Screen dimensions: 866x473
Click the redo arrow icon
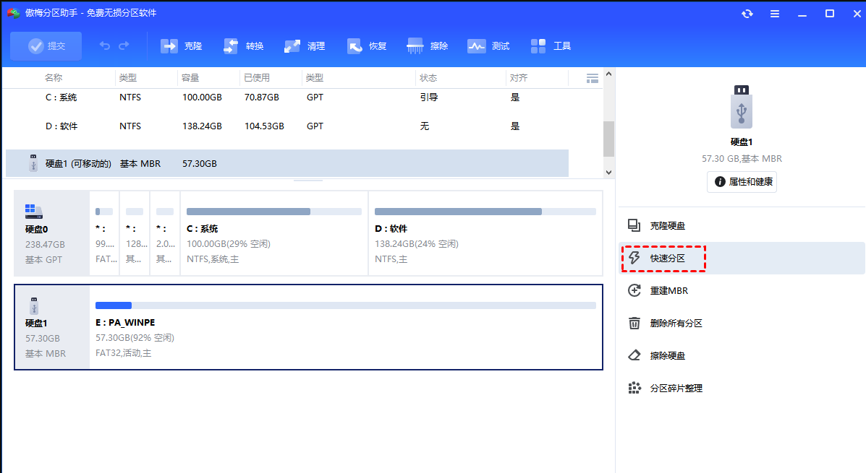tap(124, 46)
